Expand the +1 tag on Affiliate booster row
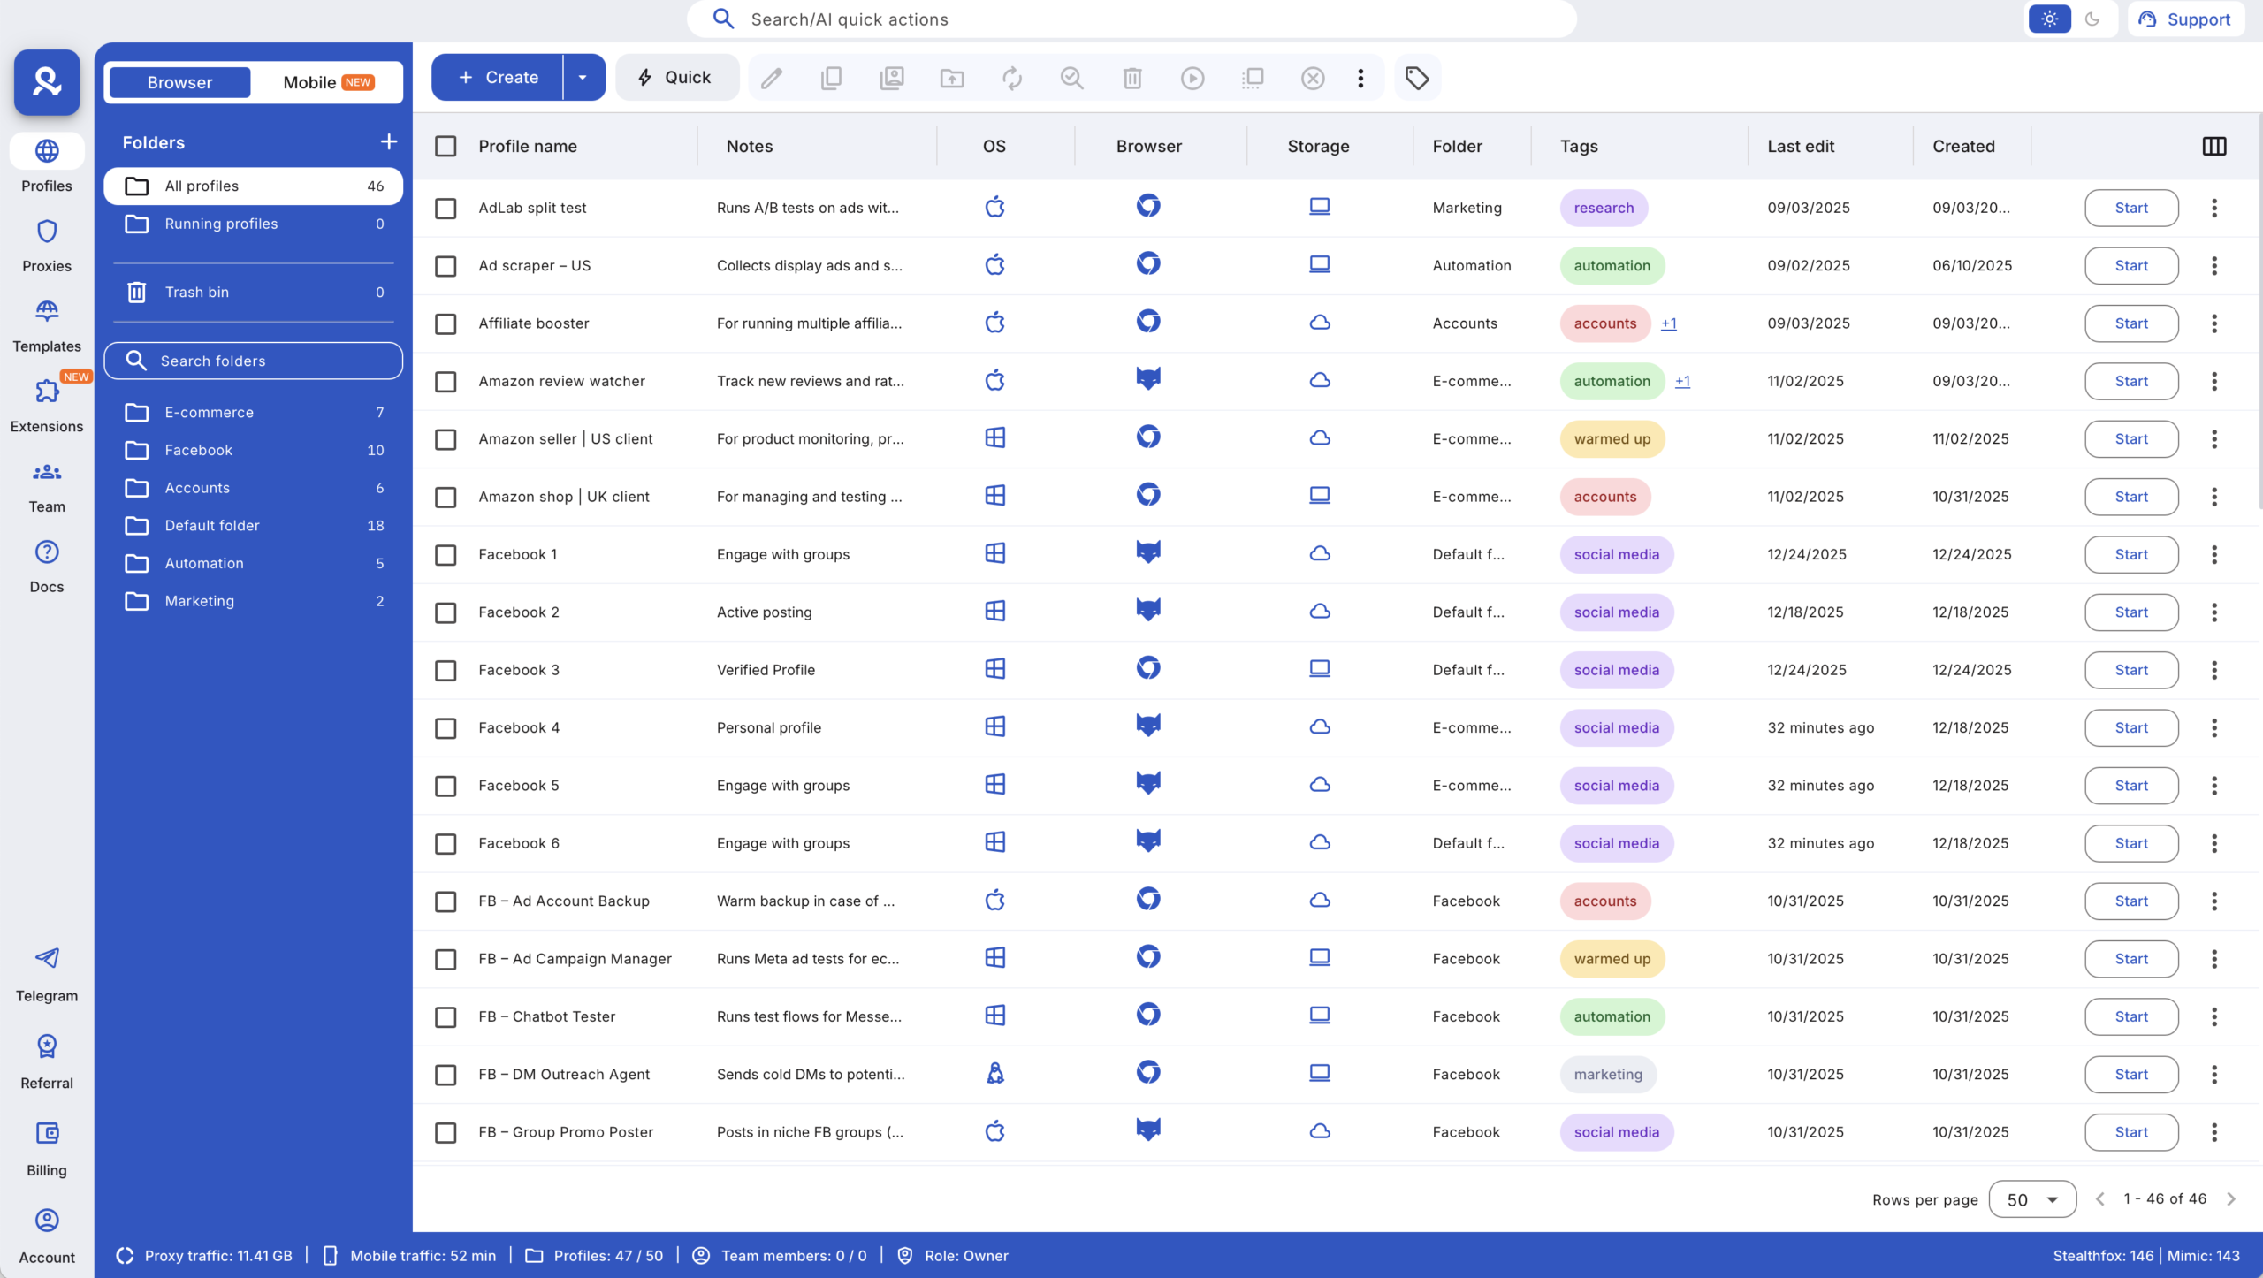Image resolution: width=2263 pixels, height=1278 pixels. click(1670, 323)
